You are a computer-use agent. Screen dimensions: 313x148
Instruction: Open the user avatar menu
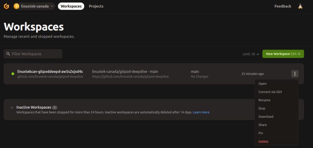click(300, 6)
